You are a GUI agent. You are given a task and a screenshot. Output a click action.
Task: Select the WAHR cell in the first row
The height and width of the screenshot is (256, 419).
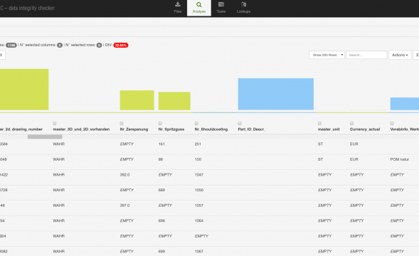59,144
